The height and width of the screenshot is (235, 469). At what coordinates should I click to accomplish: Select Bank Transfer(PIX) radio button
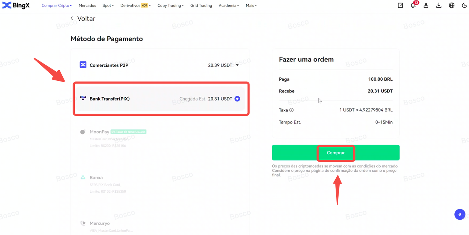pos(237,99)
